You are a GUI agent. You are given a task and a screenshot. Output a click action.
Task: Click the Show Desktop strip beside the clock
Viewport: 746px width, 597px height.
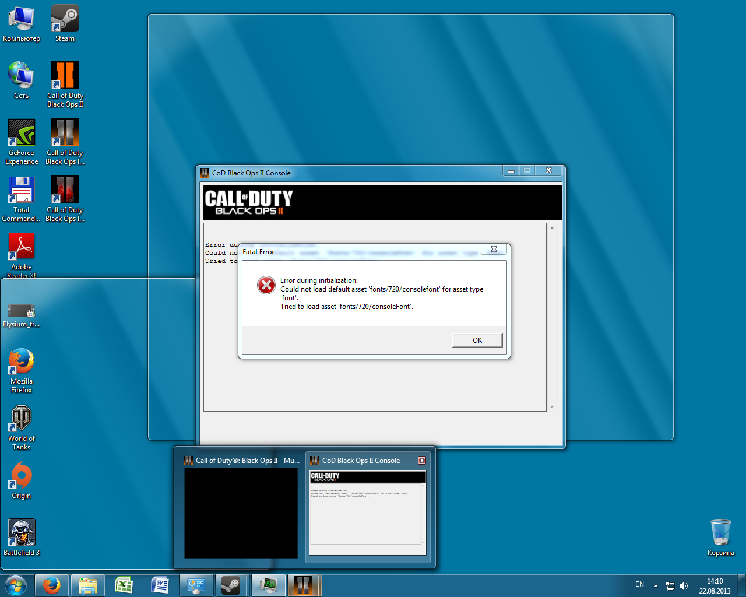[x=742, y=585]
